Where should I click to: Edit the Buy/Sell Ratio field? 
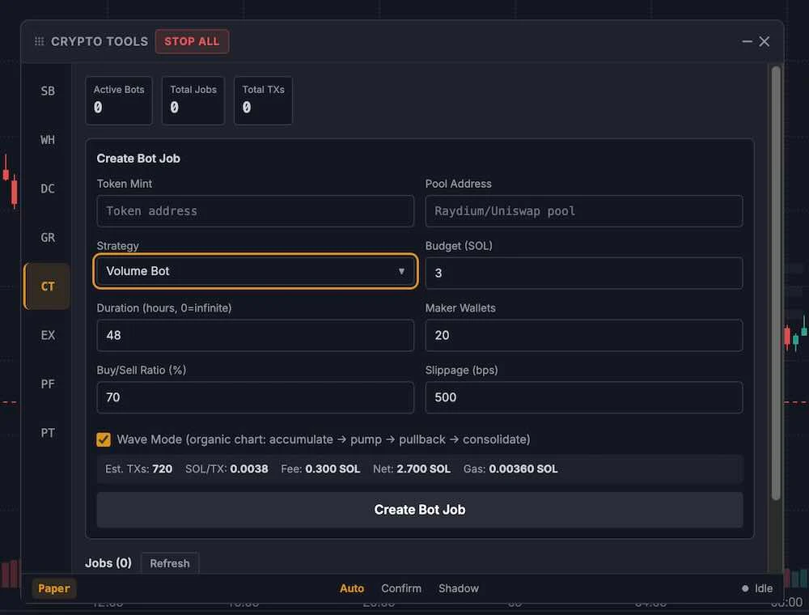click(256, 397)
